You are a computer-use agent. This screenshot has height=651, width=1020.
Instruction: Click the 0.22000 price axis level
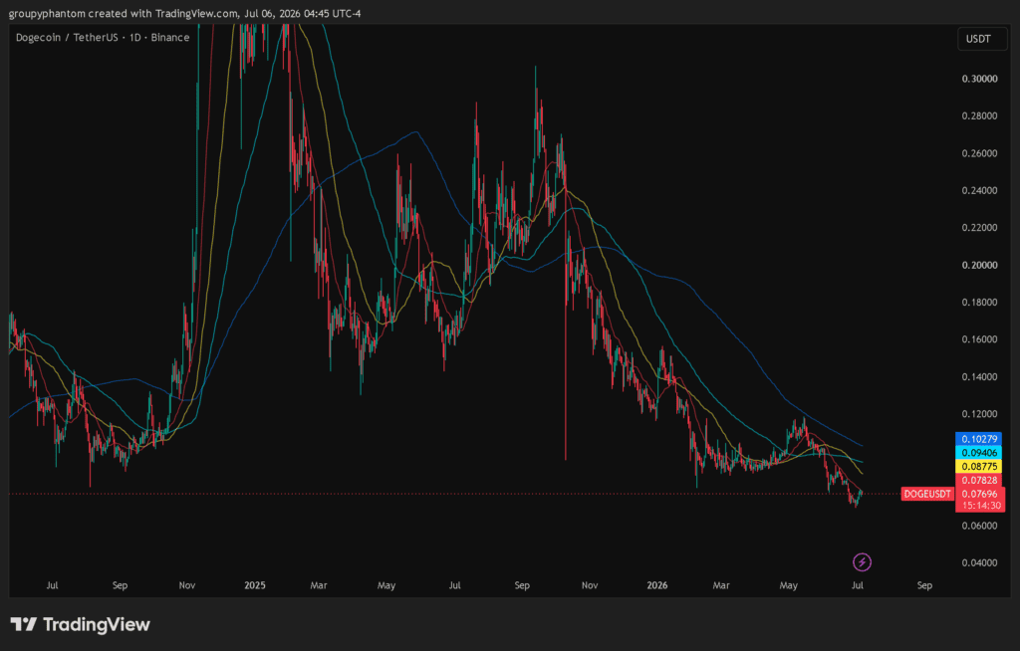pyautogui.click(x=980, y=228)
